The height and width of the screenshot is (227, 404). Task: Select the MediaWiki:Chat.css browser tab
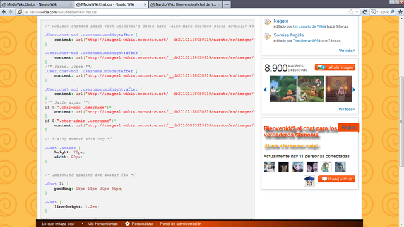coord(111,4)
